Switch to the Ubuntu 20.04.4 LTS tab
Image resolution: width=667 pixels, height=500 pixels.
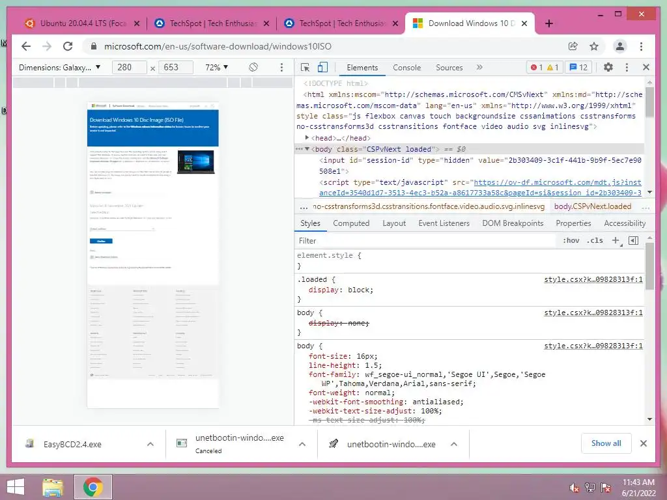tap(77, 23)
